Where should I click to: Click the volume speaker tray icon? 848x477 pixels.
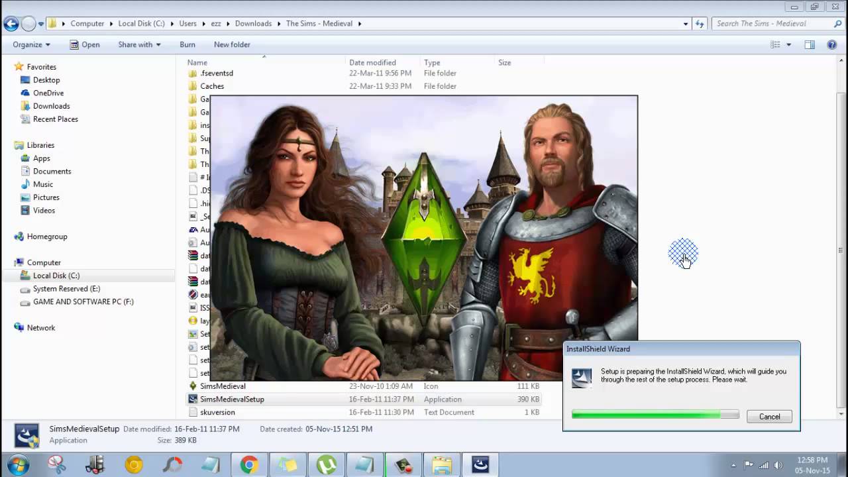(x=778, y=465)
